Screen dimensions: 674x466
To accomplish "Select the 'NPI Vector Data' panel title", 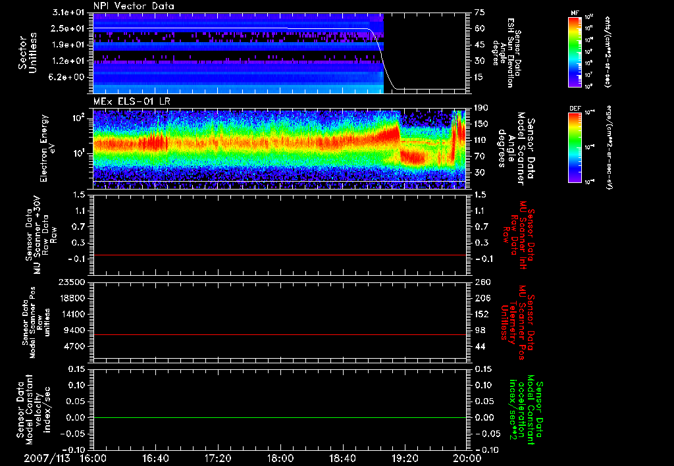I will coord(134,6).
